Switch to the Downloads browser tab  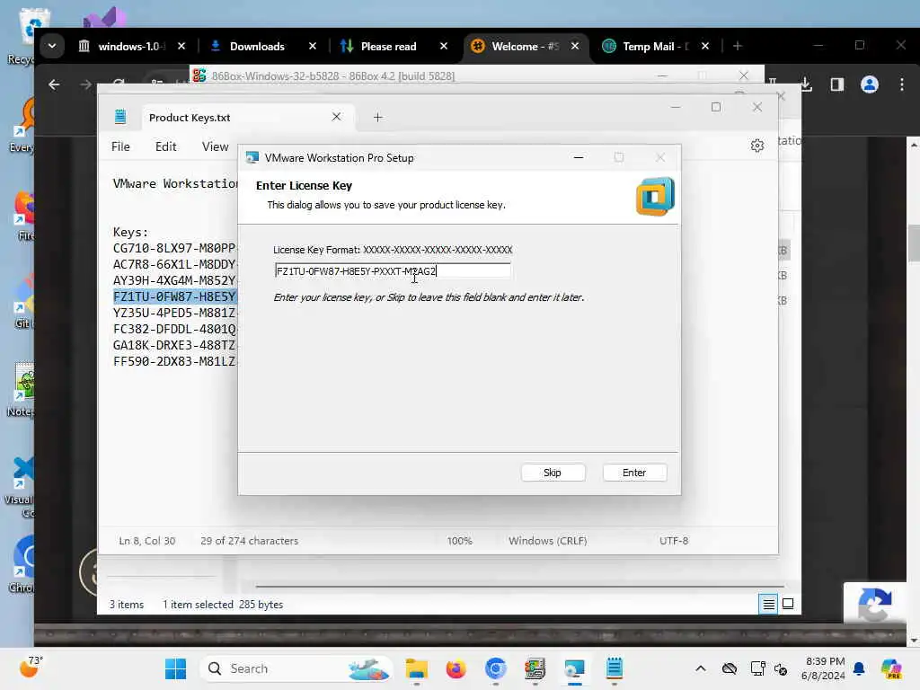click(257, 47)
